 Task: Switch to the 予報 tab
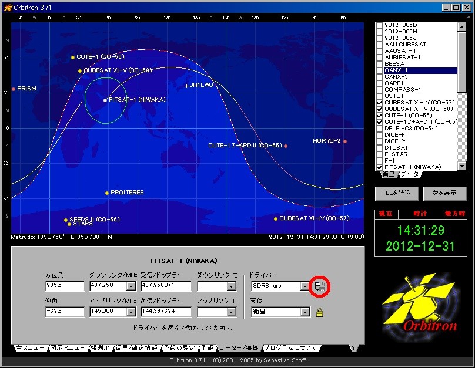click(x=207, y=348)
